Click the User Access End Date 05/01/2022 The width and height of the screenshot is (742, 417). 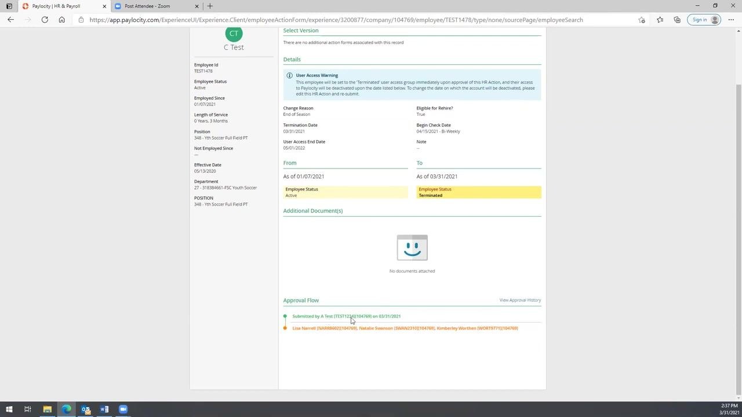294,148
